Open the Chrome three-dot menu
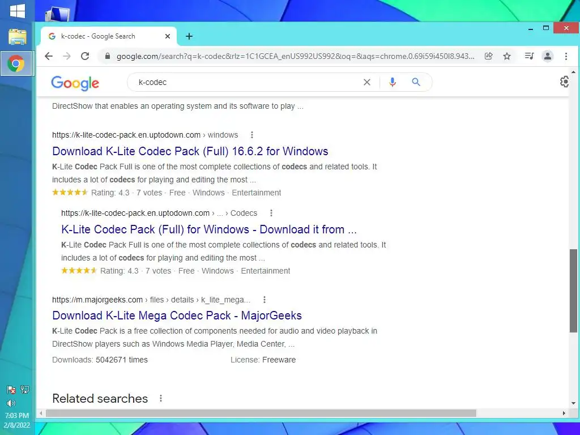The height and width of the screenshot is (435, 580). 566,56
